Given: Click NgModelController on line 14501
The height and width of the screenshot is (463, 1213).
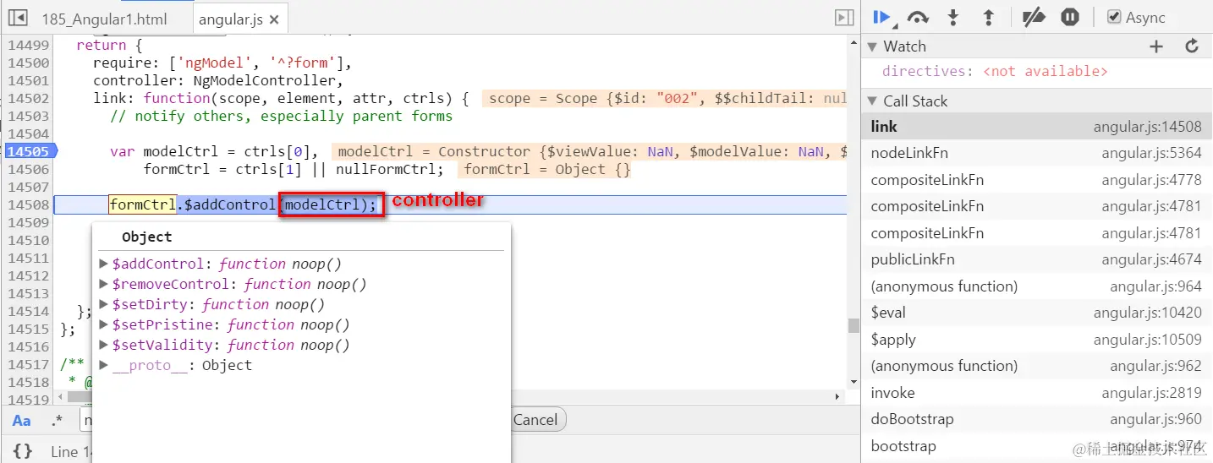Looking at the screenshot, I should coord(261,81).
